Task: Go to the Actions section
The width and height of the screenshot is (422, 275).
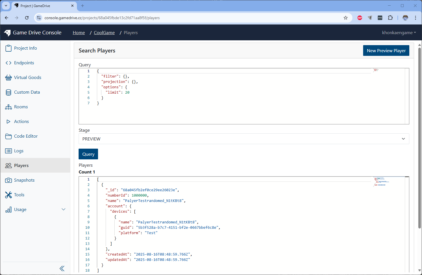Action: [21, 121]
